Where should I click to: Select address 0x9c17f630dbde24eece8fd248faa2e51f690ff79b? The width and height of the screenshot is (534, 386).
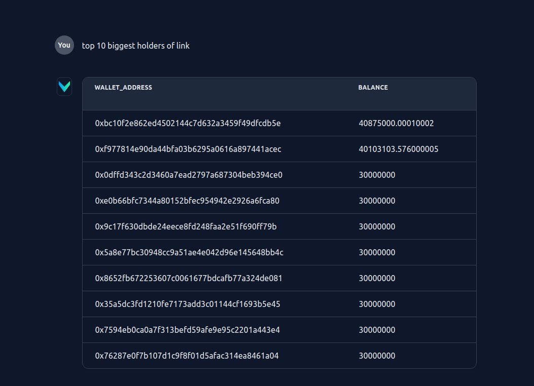click(186, 226)
